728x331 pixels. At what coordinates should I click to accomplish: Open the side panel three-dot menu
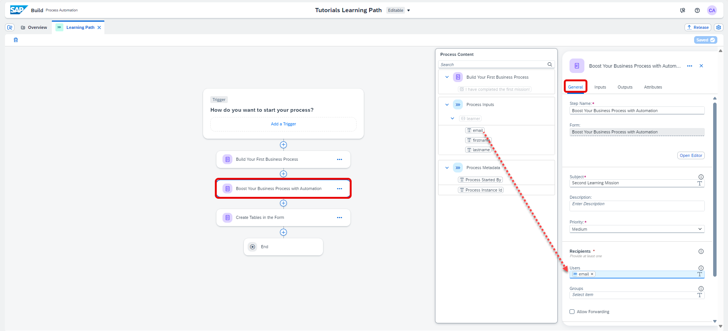pyautogui.click(x=690, y=66)
